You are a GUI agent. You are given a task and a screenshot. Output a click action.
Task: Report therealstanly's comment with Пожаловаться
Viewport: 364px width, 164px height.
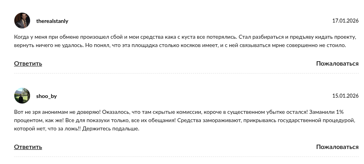pos(337,64)
